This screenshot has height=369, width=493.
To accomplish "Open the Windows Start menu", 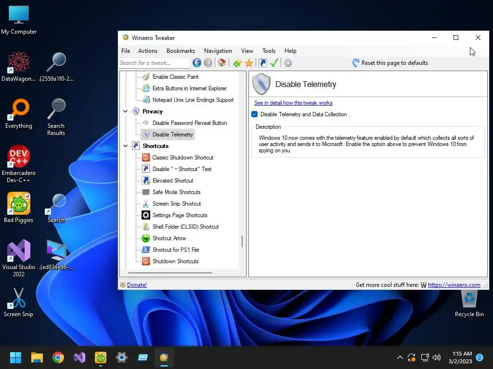I will 16,357.
